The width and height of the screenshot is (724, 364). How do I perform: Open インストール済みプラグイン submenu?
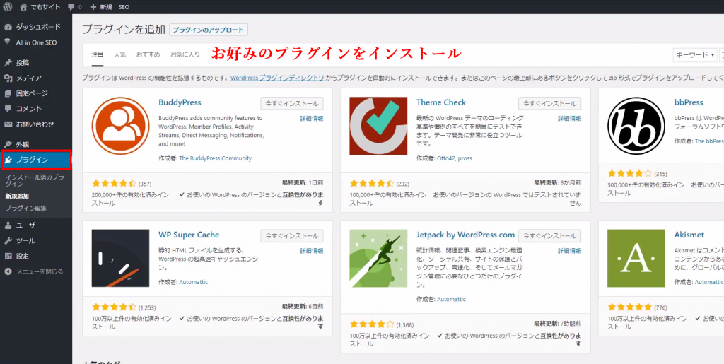click(35, 180)
